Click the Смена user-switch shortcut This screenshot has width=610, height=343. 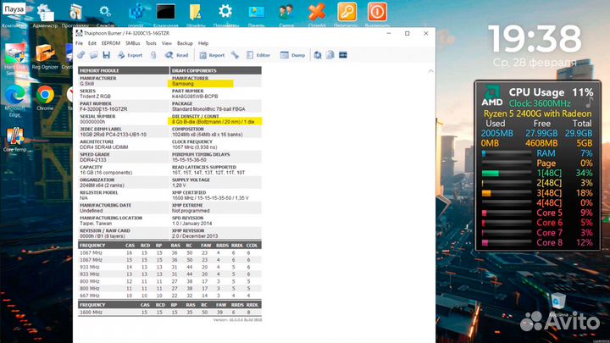[286, 15]
